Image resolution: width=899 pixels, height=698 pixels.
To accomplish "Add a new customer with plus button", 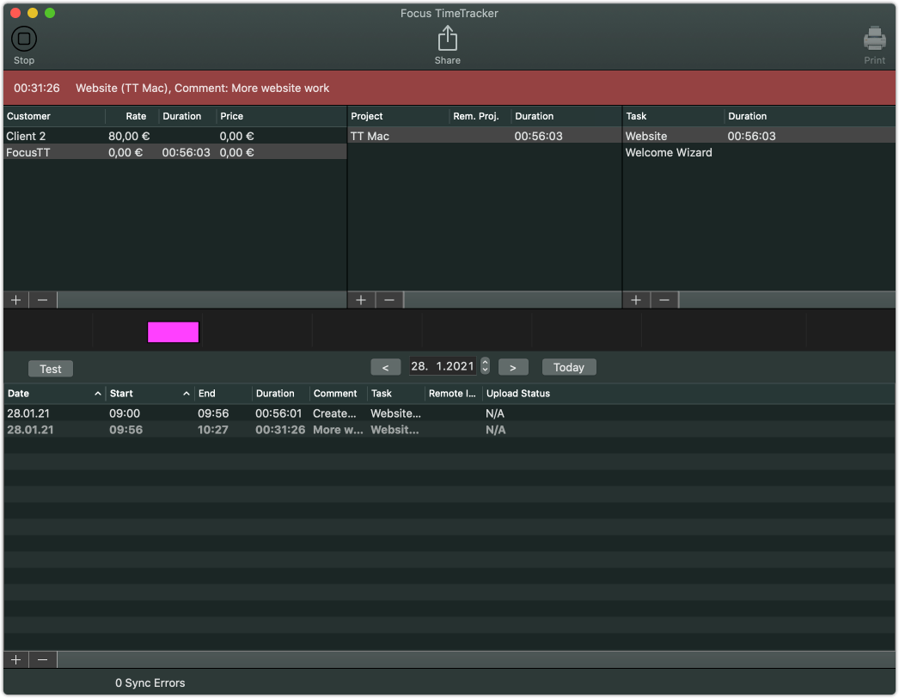I will point(15,300).
